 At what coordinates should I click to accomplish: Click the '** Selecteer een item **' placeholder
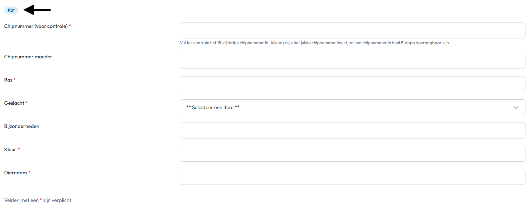[213, 107]
